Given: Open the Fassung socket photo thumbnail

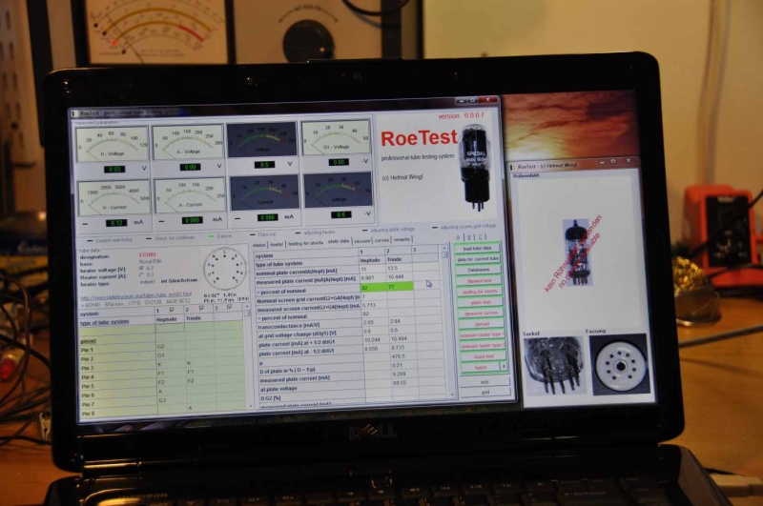Looking at the screenshot, I should (x=619, y=365).
